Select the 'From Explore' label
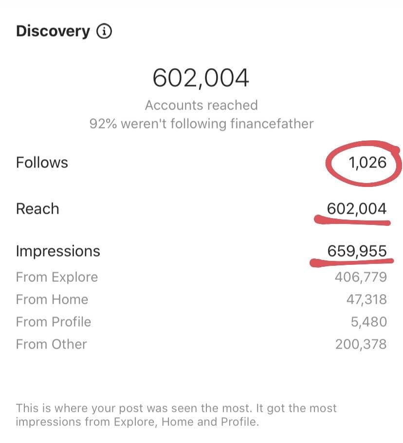Image resolution: width=403 pixels, height=443 pixels. click(57, 277)
